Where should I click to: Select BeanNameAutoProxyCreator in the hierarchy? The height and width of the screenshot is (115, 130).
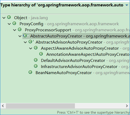coord(64,73)
